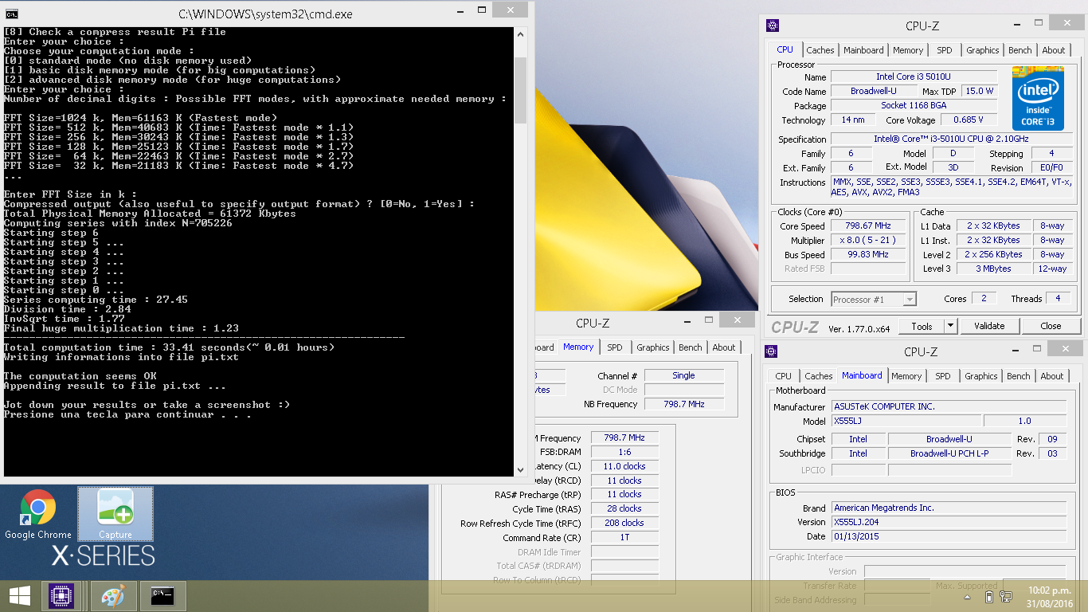Click the scroll down arrow in cmd.exe
Viewport: 1088px width, 612px height.
(x=520, y=471)
